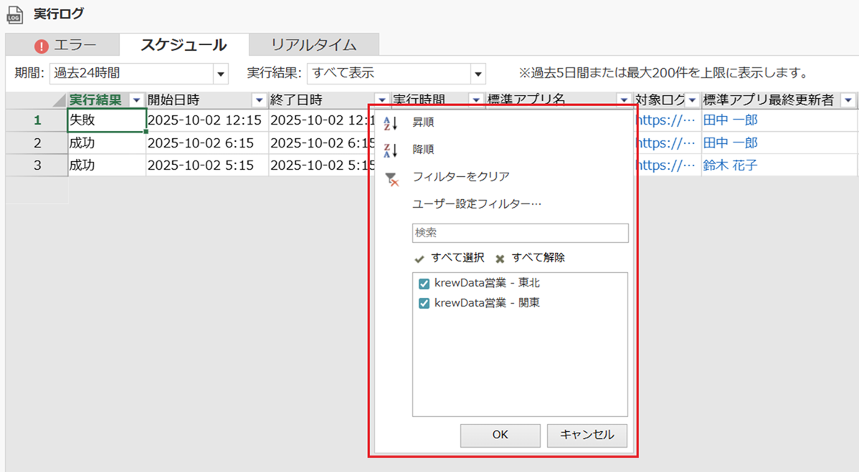The height and width of the screenshot is (472, 859).
Task: Open the 期間 dropdown
Action: pos(220,74)
